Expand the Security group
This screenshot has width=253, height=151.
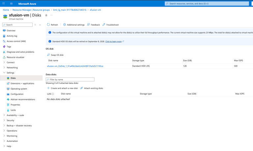(10, 120)
